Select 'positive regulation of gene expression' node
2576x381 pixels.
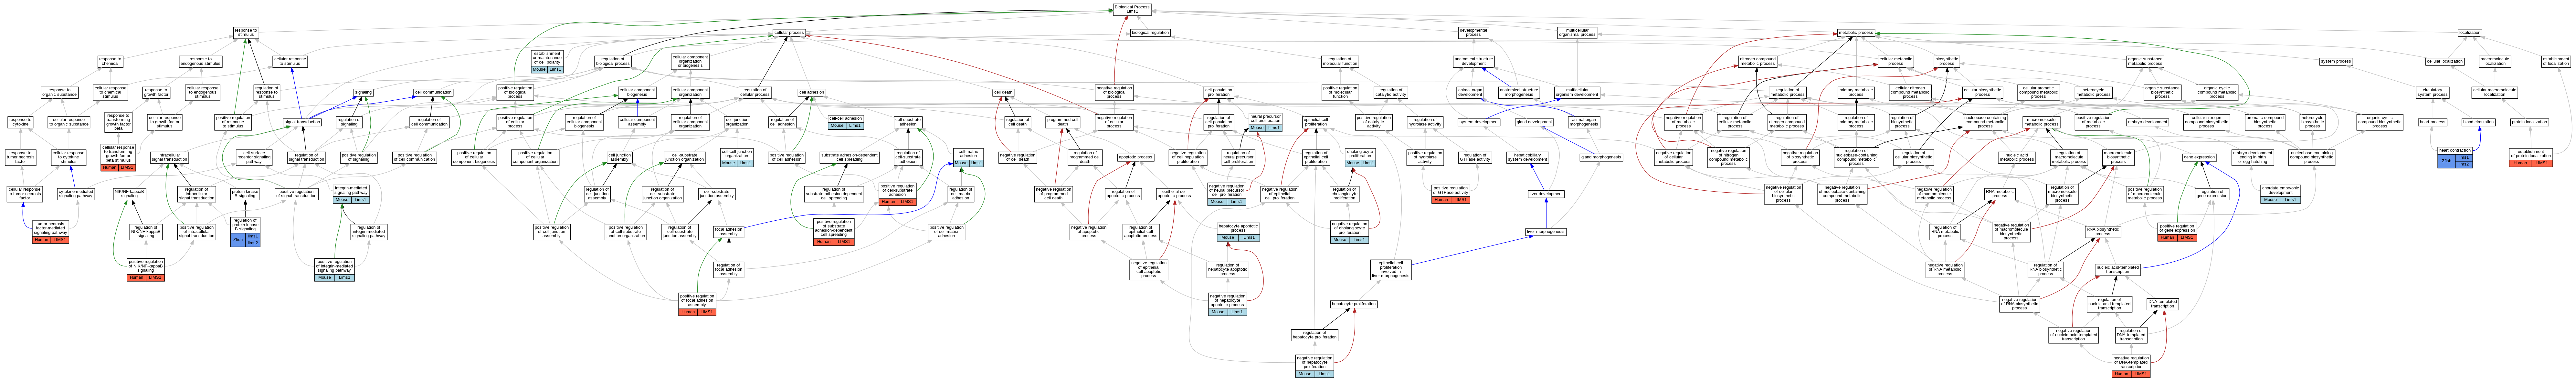[x=2177, y=231]
